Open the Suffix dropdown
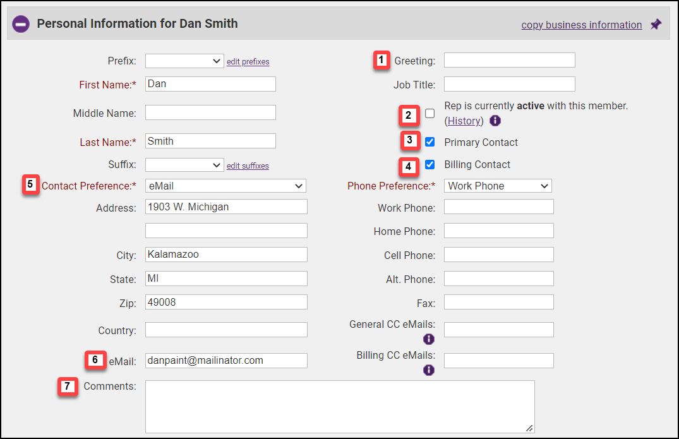The width and height of the screenshot is (679, 439). click(184, 165)
